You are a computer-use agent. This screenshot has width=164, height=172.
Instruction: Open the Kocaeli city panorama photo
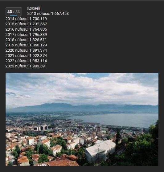click(x=82, y=119)
